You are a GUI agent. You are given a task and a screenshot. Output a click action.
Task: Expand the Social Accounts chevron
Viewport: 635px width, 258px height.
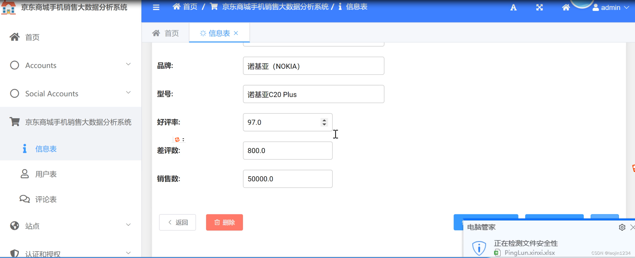tap(128, 92)
